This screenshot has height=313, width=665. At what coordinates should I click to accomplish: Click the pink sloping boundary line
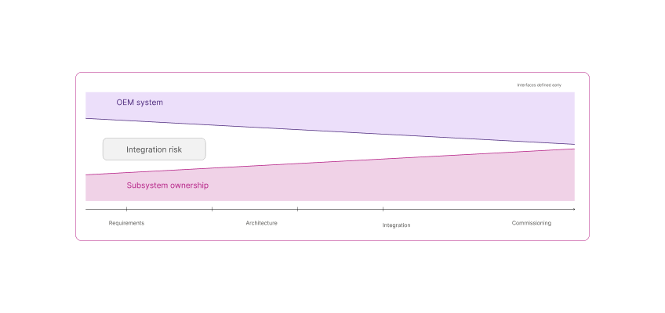(x=330, y=162)
